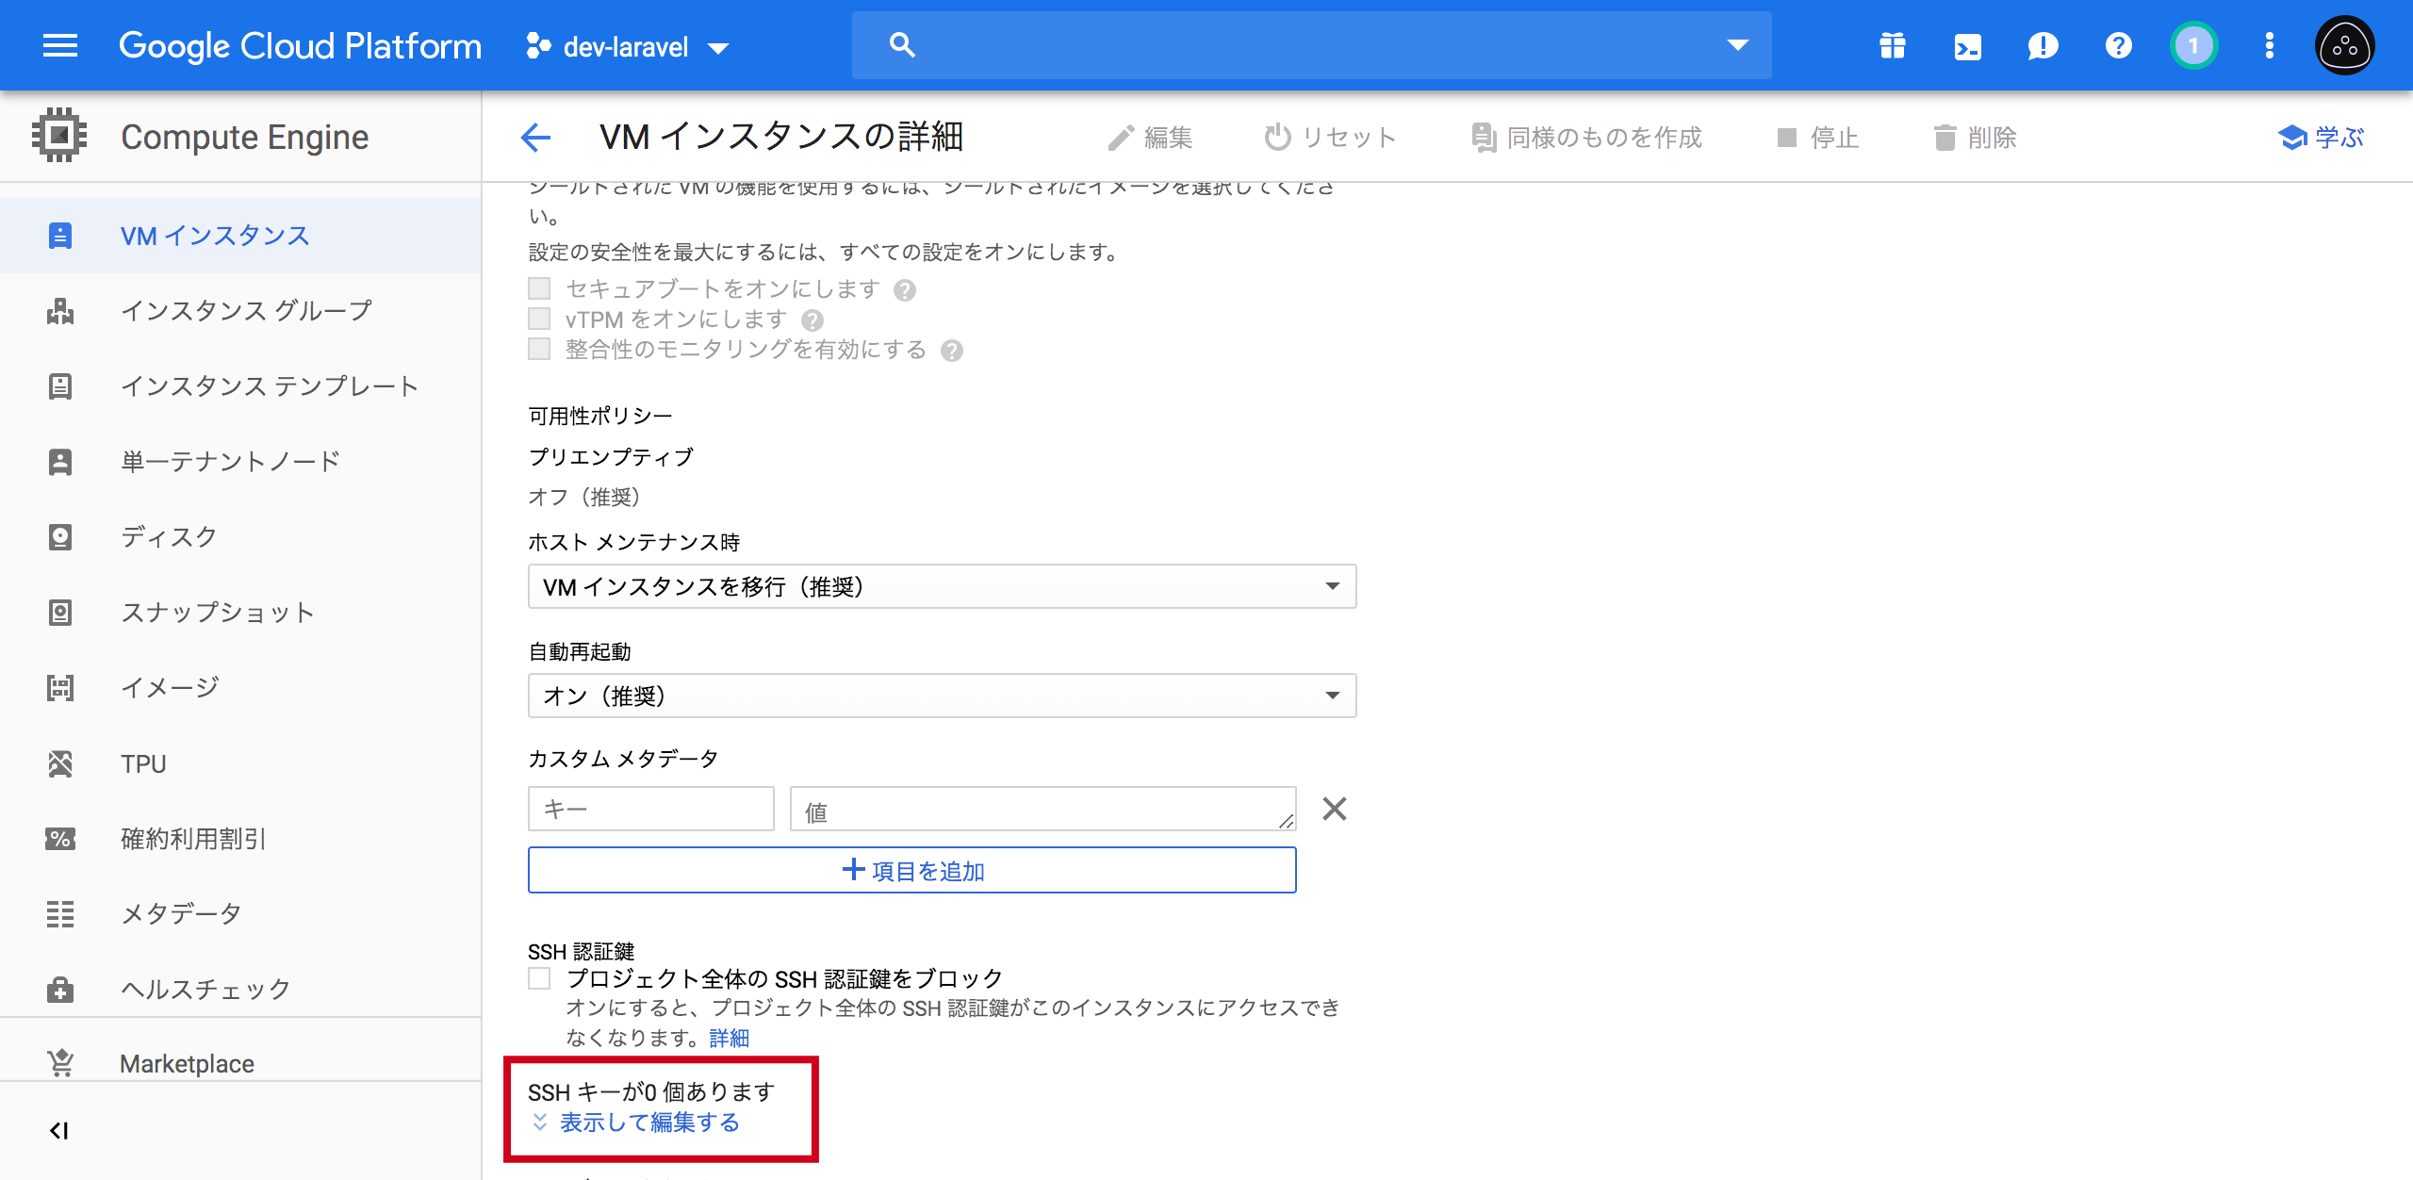Screen dimensions: 2413x1180
Task: Toggle vTPM をオンにします checkbox
Action: pyautogui.click(x=539, y=319)
